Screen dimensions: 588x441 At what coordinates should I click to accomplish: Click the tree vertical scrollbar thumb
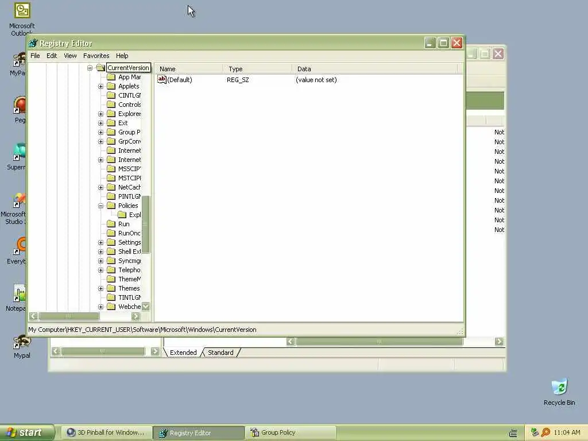click(146, 225)
